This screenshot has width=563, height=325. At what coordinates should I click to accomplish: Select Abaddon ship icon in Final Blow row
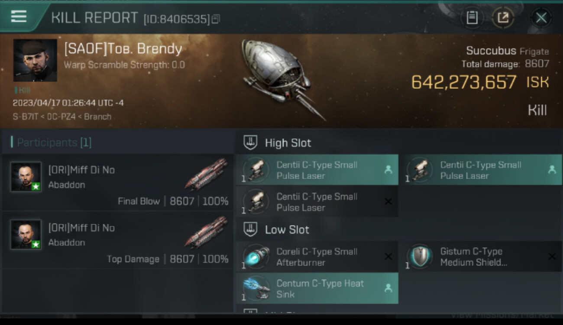[206, 175]
